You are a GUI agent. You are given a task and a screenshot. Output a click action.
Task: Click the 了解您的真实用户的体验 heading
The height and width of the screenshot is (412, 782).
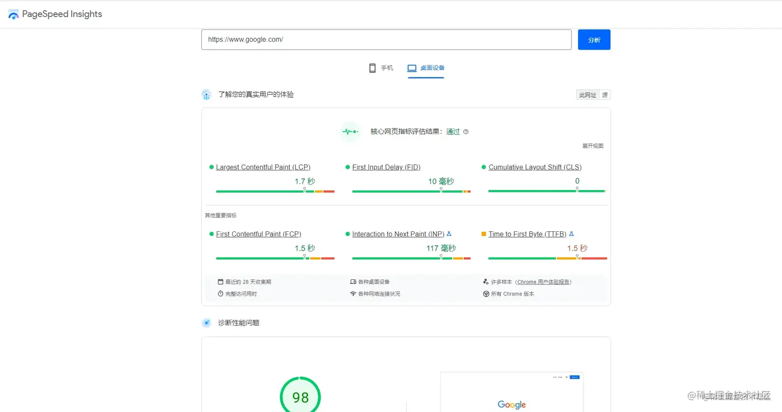pos(256,94)
